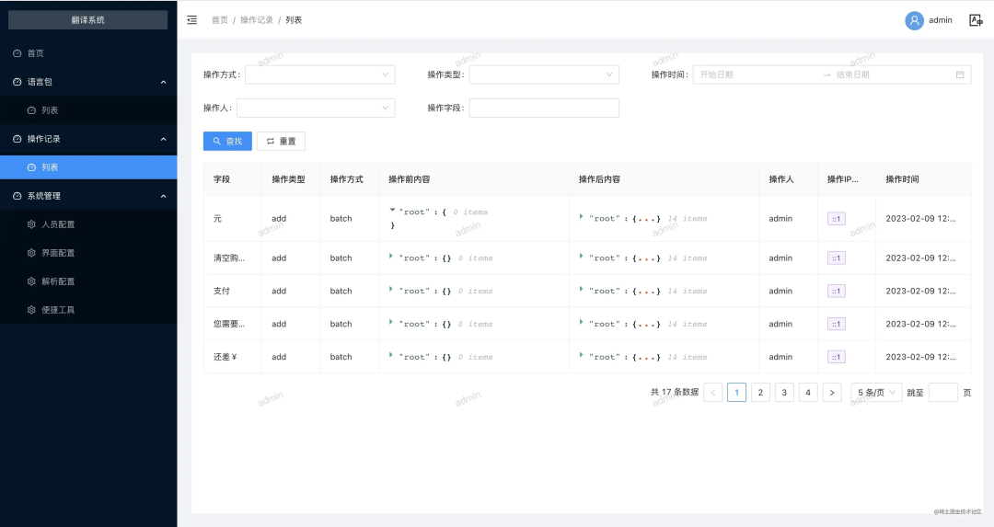Screen dimensions: 994x527
Task: Click the 跳至 page jump input
Action: 943,393
